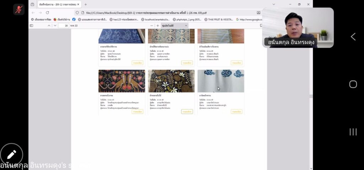This screenshot has width=364, height=170.
Task: Tap the annotation pencil button
Action: tap(11, 155)
